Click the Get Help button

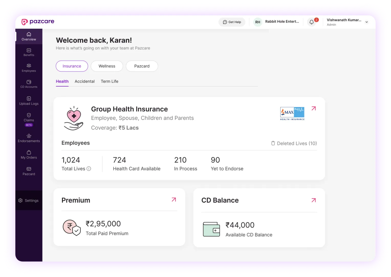click(x=232, y=22)
